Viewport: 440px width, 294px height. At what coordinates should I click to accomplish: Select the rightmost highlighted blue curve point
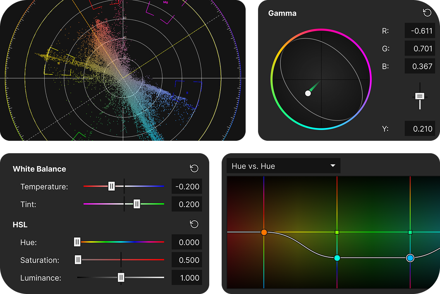tap(410, 258)
